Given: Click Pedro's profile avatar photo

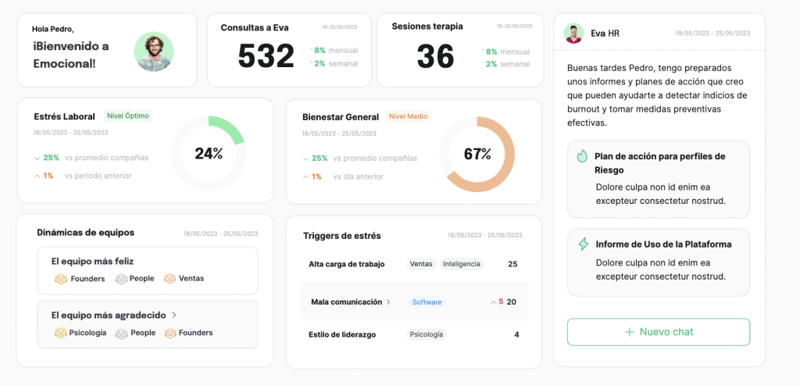Looking at the screenshot, I should tap(154, 52).
